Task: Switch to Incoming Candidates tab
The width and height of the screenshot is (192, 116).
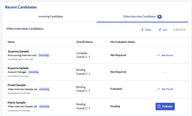Action: click(x=51, y=16)
